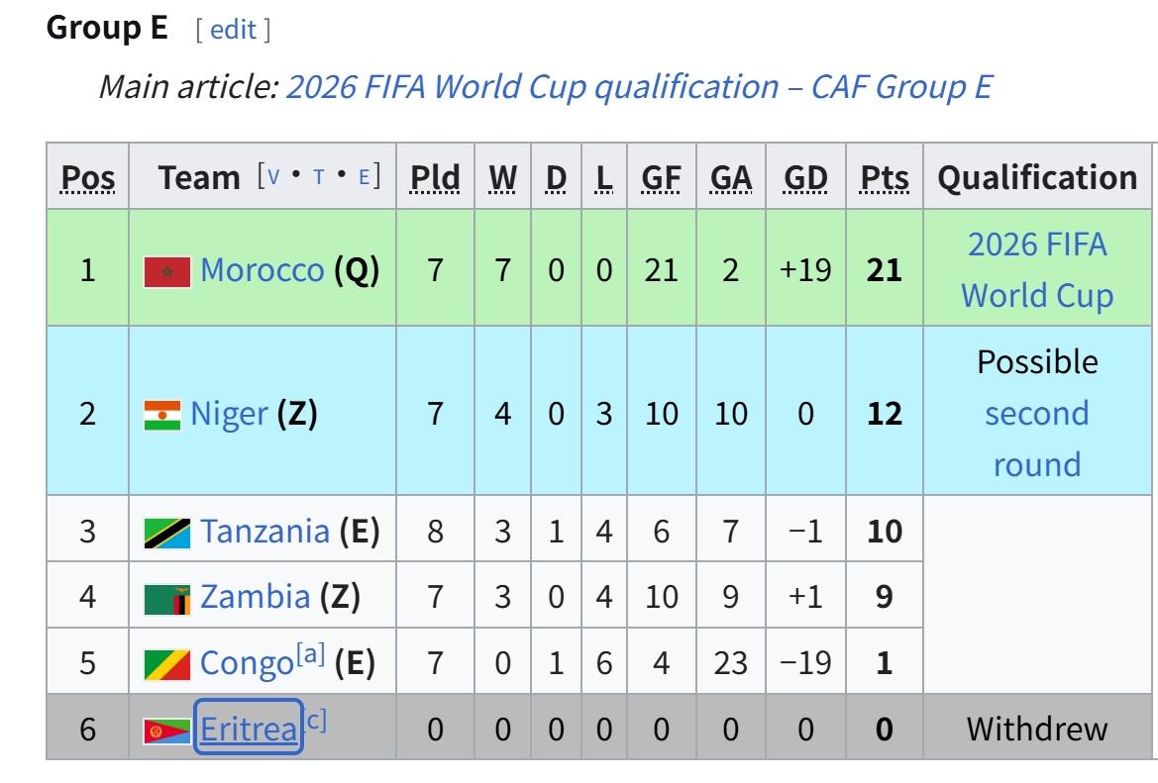Go to the Congo team page
Viewport: 1158px width, 783px height.
246,663
